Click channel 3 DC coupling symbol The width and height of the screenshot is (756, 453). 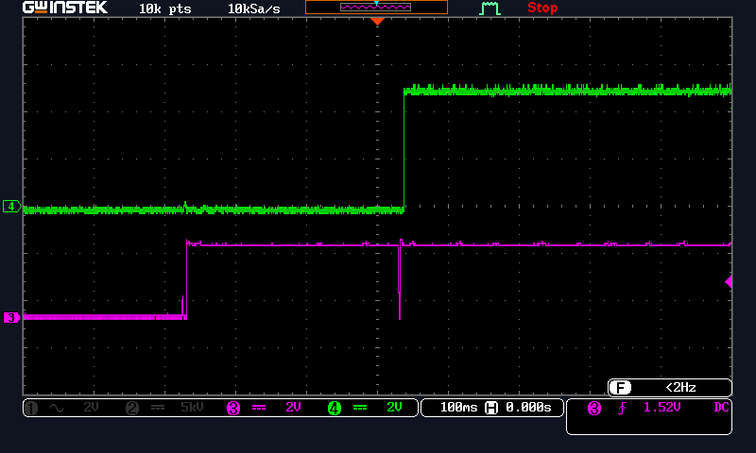click(x=259, y=408)
